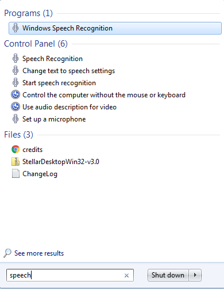
Task: Click microphone icon beside Windows Speech Recognition
Action: (x=16, y=28)
